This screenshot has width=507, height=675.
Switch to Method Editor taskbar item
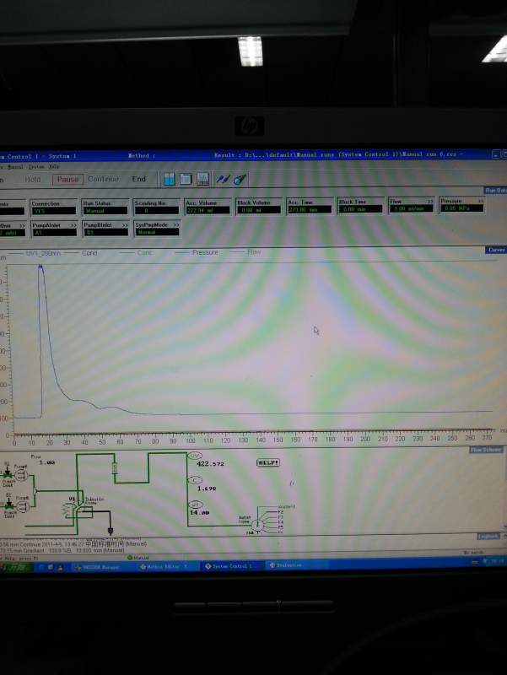167,566
